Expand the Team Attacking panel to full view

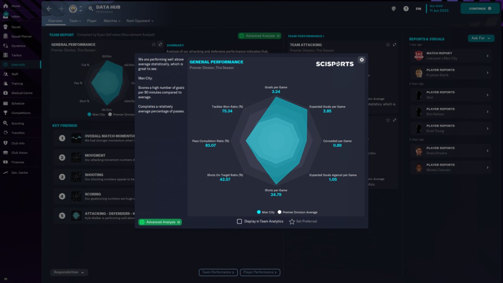(x=395, y=45)
